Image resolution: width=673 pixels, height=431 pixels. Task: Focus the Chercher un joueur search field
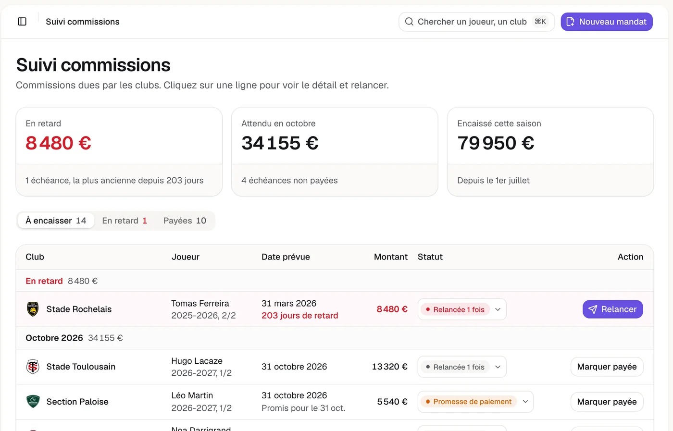tap(476, 22)
